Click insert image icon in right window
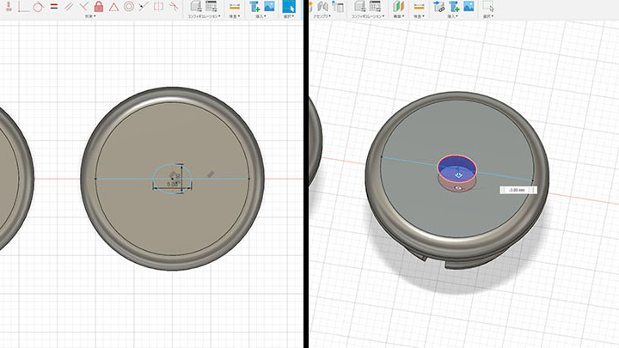The width and height of the screenshot is (619, 348). [469, 6]
